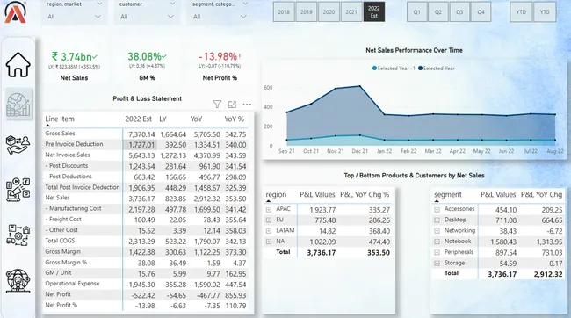Collapse the customer slicer header chevron

[172, 4]
